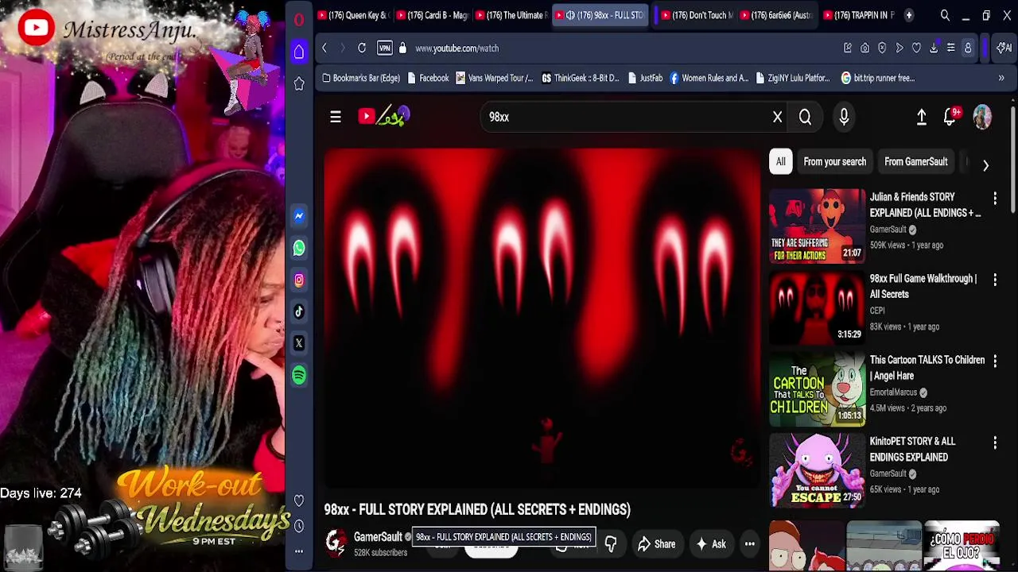
Task: Open the GX Corner home icon in the sidebar
Action: pos(299,52)
